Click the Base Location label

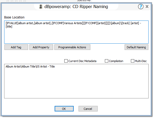point(14,17)
